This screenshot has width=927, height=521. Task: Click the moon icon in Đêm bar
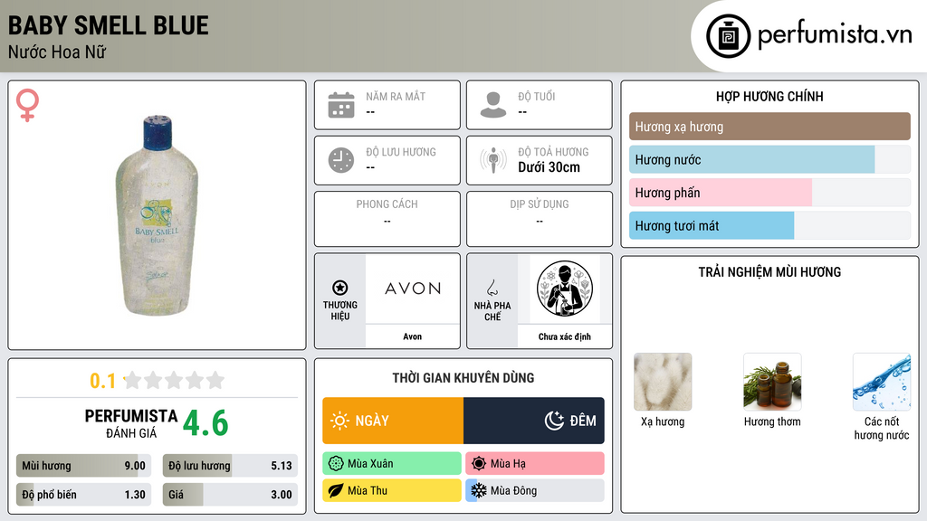[554, 421]
